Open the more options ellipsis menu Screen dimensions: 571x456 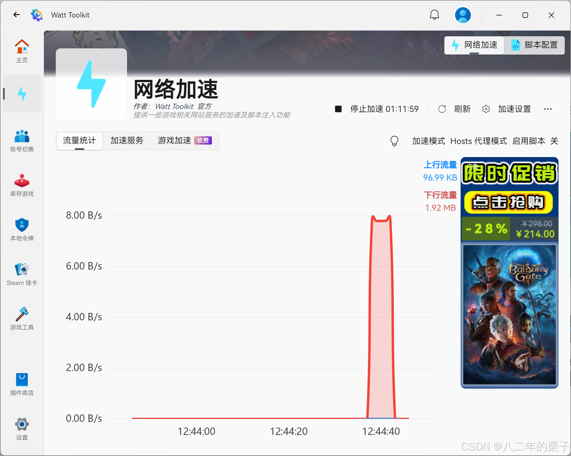[548, 109]
